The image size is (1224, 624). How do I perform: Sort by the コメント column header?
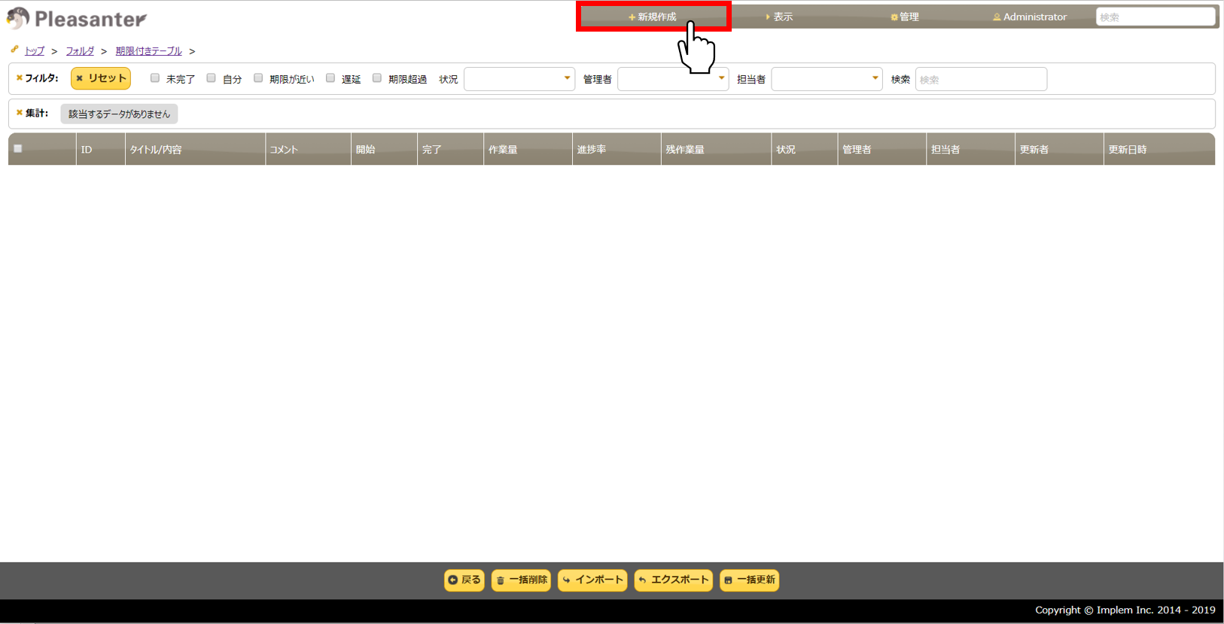pyautogui.click(x=309, y=149)
